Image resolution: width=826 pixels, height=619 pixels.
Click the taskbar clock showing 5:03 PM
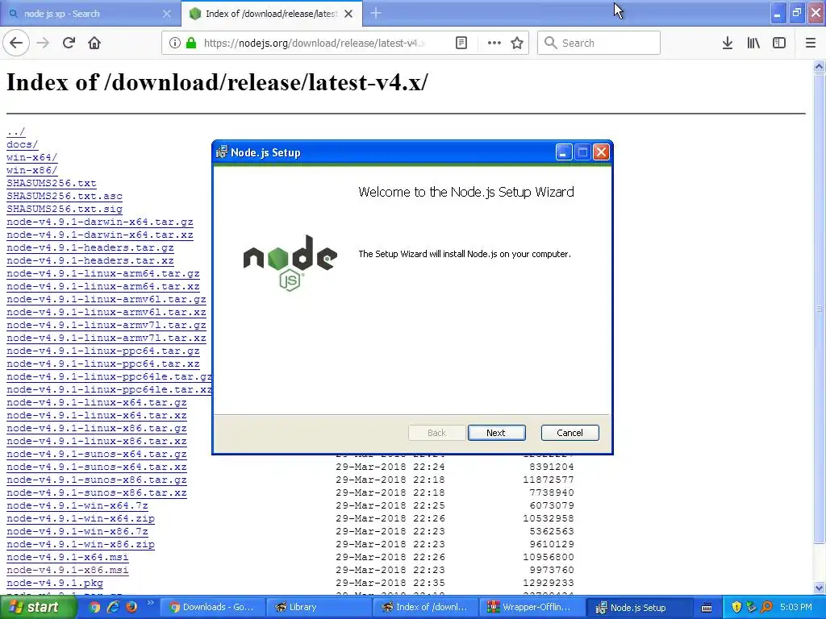(796, 607)
